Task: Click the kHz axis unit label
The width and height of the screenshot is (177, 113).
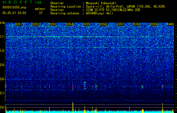Action: (3, 23)
